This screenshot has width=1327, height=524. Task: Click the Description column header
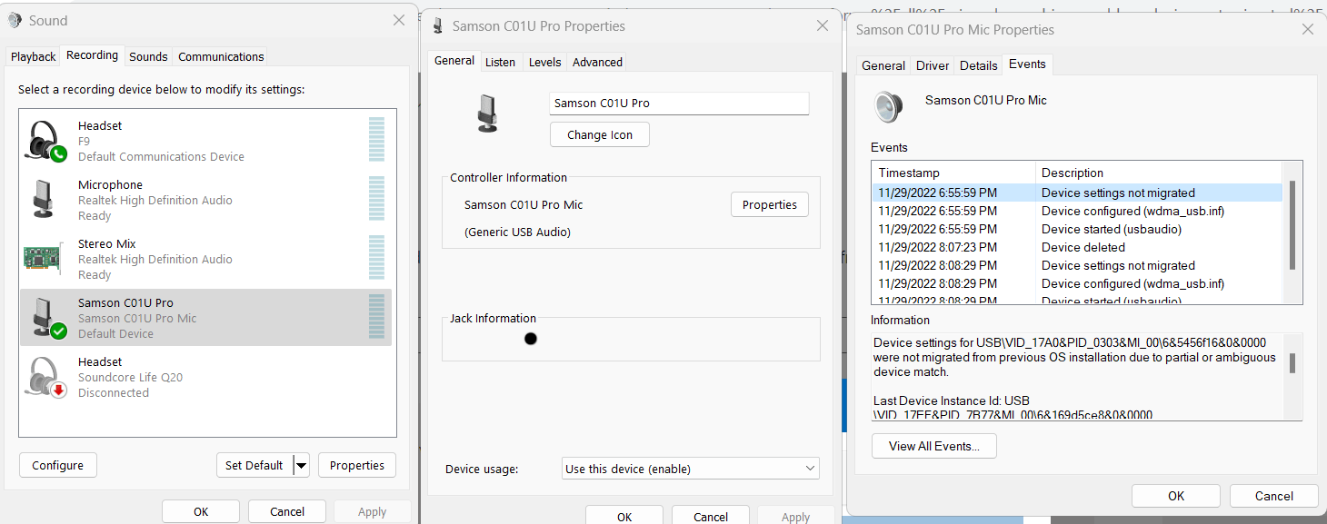point(1159,173)
